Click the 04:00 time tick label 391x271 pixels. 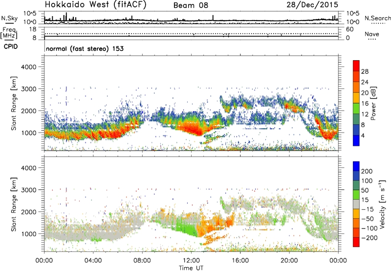(93, 261)
